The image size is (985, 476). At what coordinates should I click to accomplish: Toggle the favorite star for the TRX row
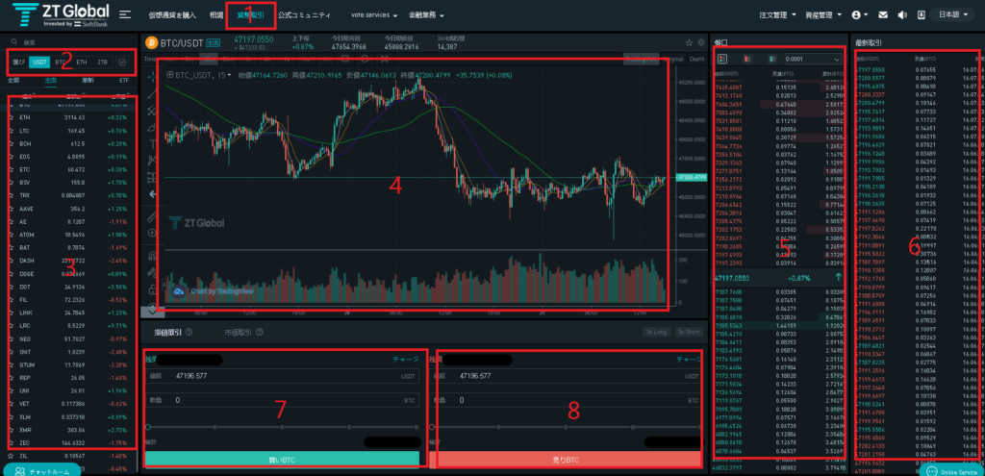[x=11, y=195]
